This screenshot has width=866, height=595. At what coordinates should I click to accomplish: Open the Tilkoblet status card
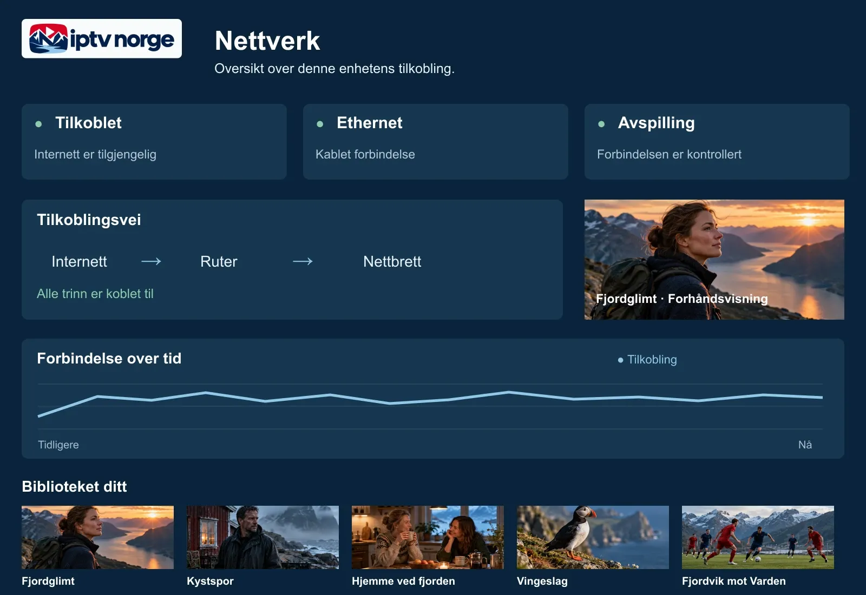coord(154,142)
